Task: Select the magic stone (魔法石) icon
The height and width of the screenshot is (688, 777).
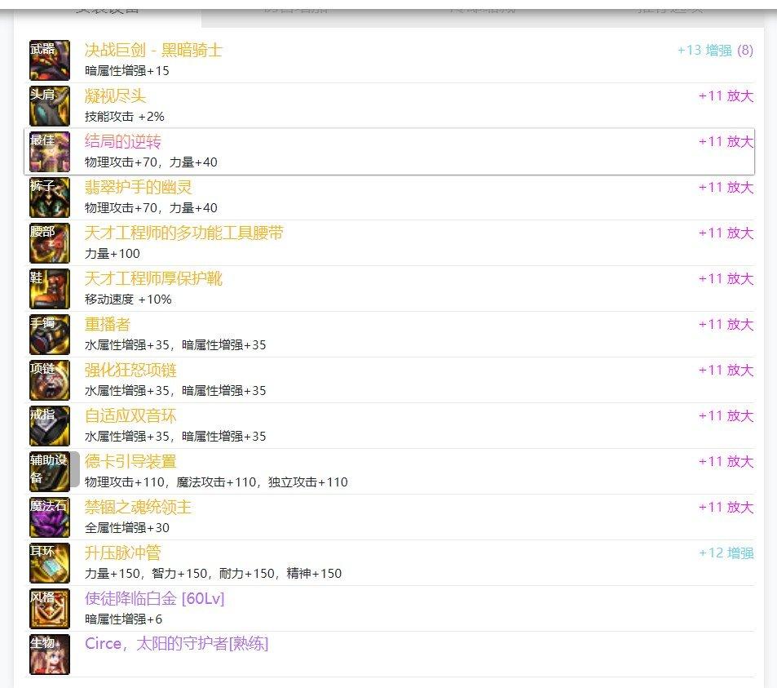Action: pos(50,517)
